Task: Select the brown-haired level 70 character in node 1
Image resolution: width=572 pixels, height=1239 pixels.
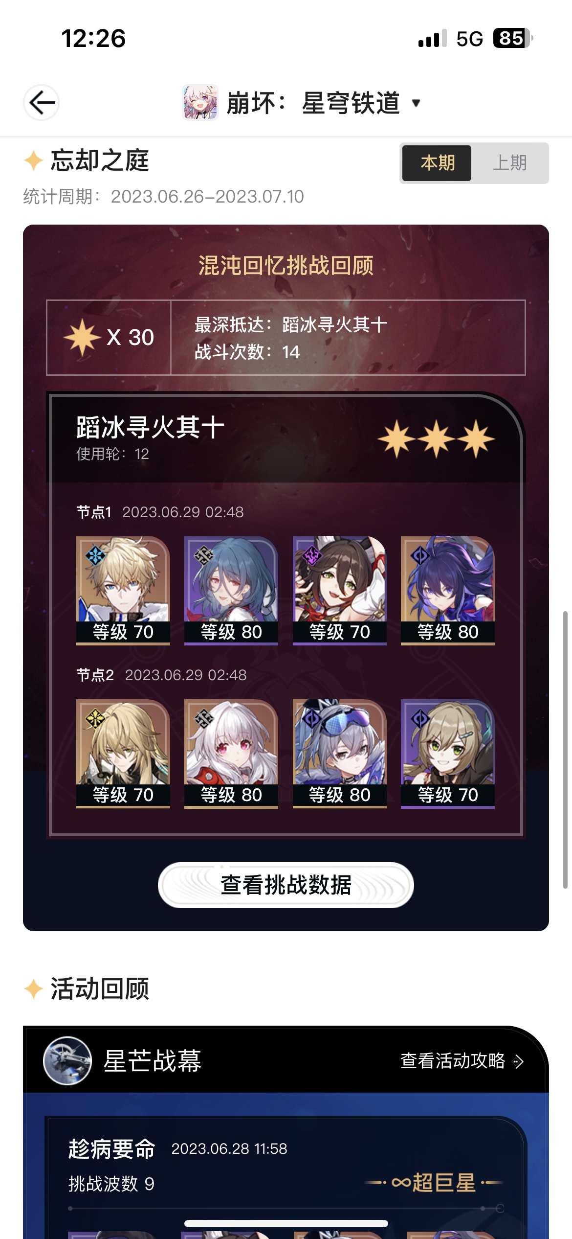Action: click(340, 591)
